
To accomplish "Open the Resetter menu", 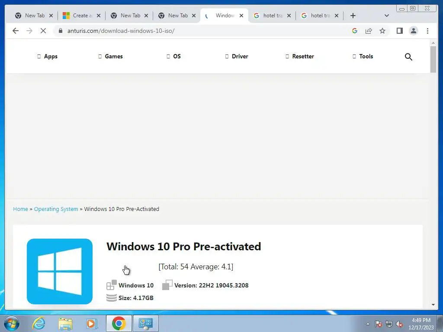I will 300,57.
